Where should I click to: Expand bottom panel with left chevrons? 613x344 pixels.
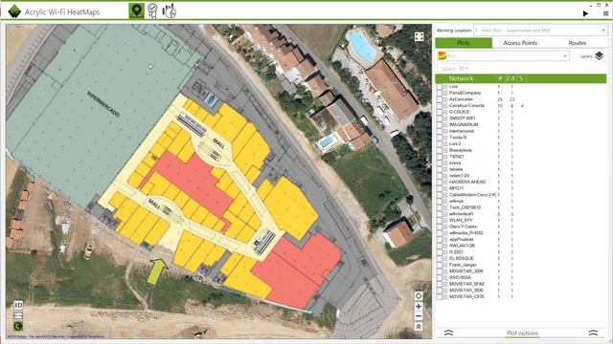tap(449, 333)
